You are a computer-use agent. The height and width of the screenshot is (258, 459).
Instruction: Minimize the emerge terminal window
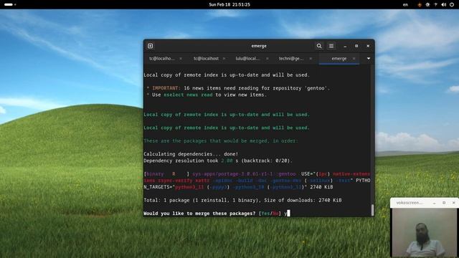pyautogui.click(x=345, y=46)
